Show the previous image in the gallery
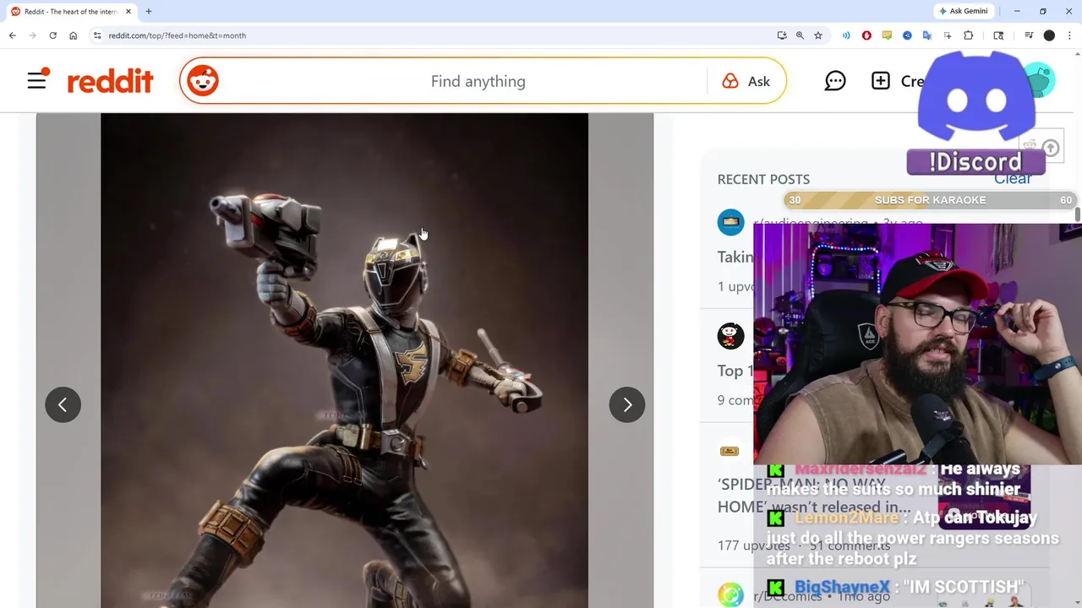Image resolution: width=1082 pixels, height=608 pixels. pos(63,404)
